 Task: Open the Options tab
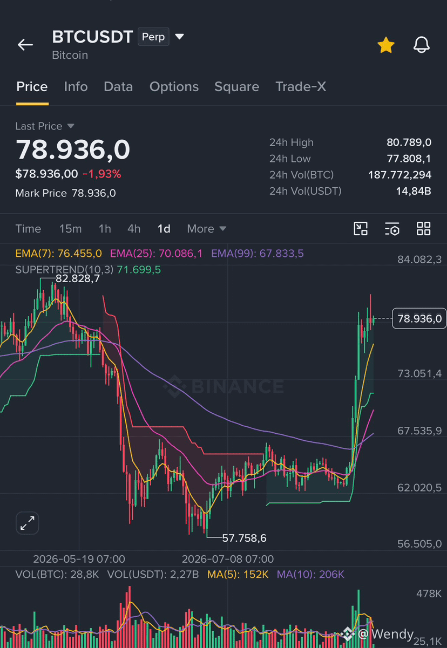click(x=174, y=86)
